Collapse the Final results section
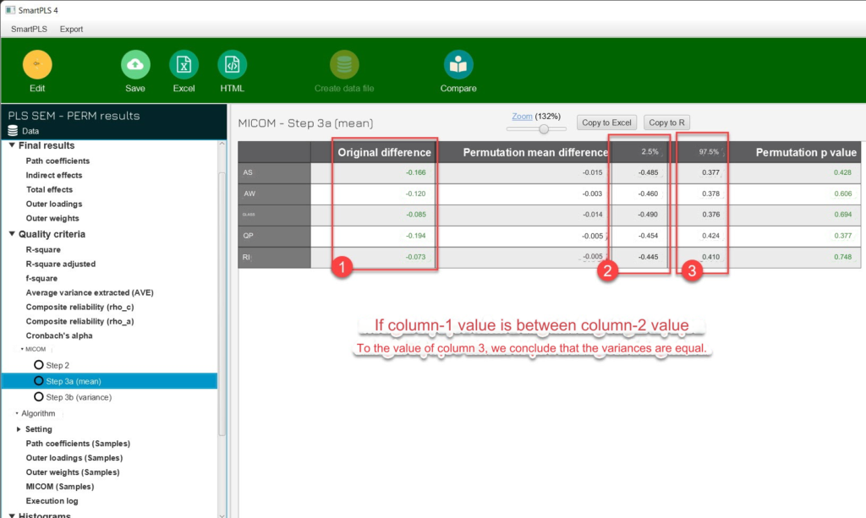The width and height of the screenshot is (866, 518). [12, 146]
